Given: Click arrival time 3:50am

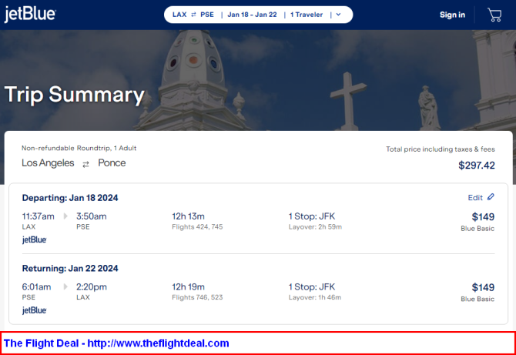Looking at the screenshot, I should 92,216.
